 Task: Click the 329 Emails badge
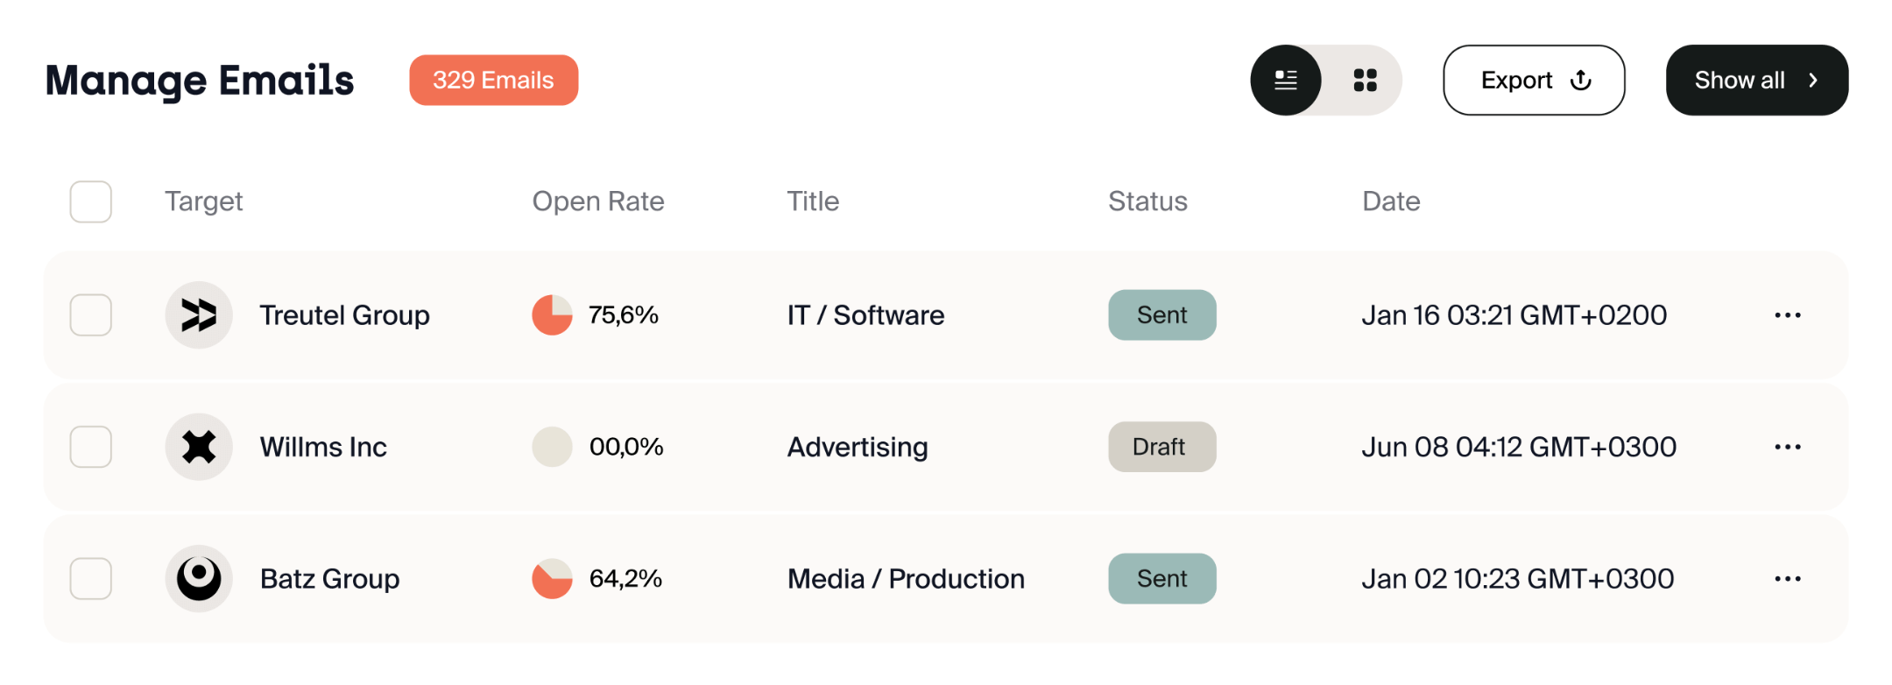click(x=493, y=81)
